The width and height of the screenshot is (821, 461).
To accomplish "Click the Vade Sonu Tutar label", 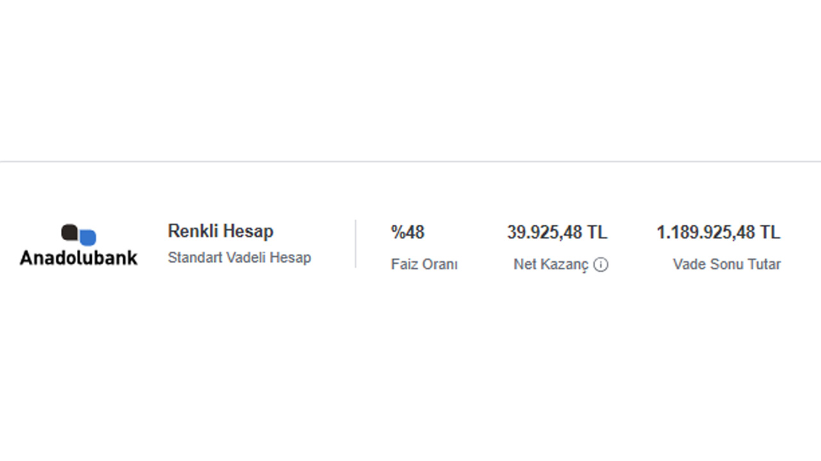I will tap(727, 264).
